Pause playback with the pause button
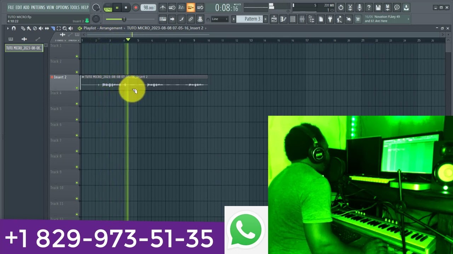453x254 pixels. tap(117, 7)
